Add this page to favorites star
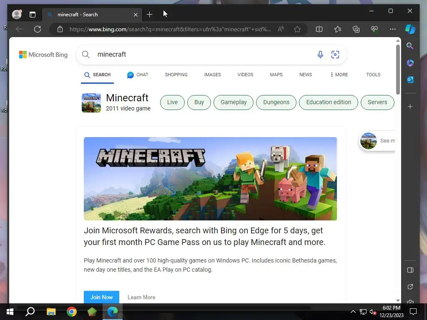 [x=297, y=29]
